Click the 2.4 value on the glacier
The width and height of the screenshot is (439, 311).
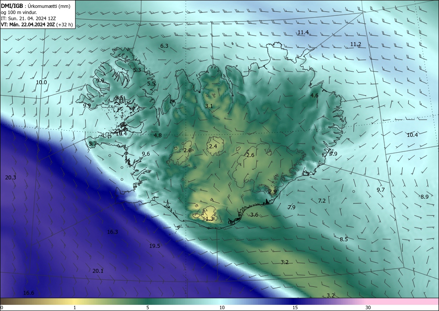[x=213, y=147]
